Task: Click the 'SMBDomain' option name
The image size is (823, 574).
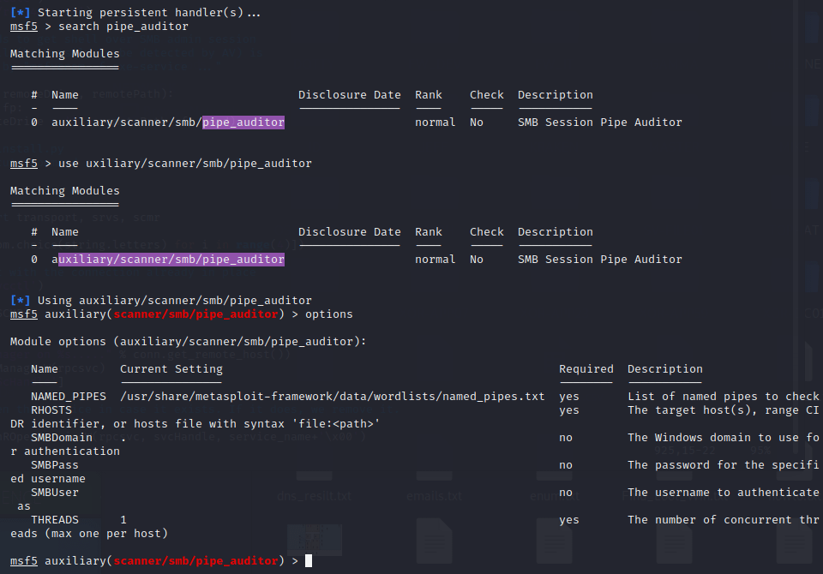Action: point(62,438)
